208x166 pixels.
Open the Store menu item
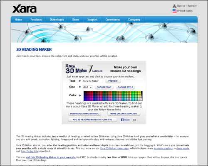pos(75,20)
